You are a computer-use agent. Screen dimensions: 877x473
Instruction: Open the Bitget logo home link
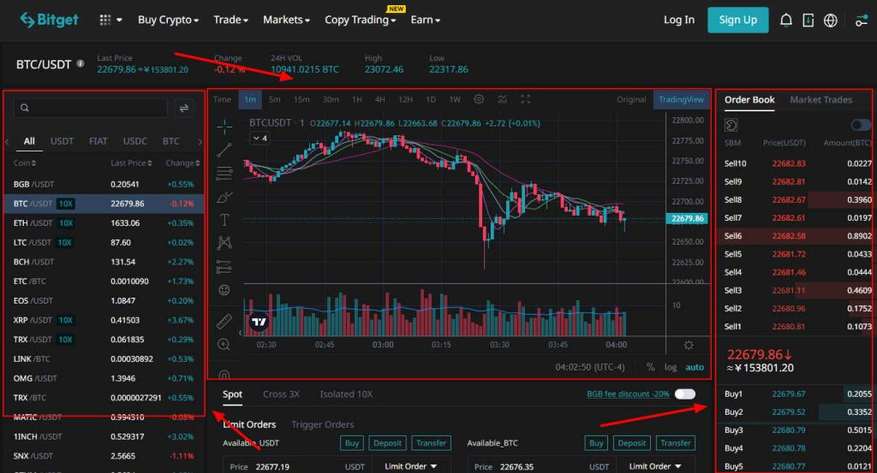49,20
